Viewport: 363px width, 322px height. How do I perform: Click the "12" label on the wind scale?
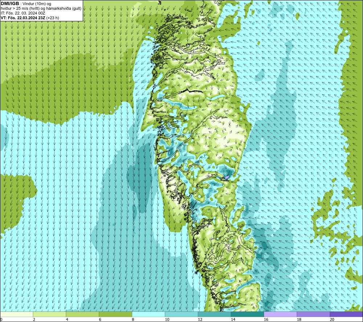click(x=200, y=320)
